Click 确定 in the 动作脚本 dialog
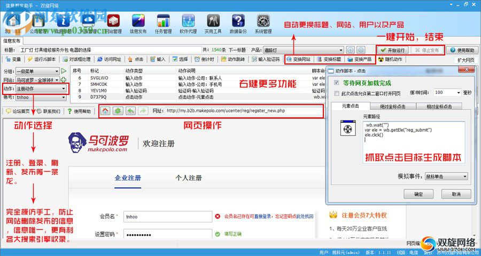Screen dimensions: 481x256 418,194
